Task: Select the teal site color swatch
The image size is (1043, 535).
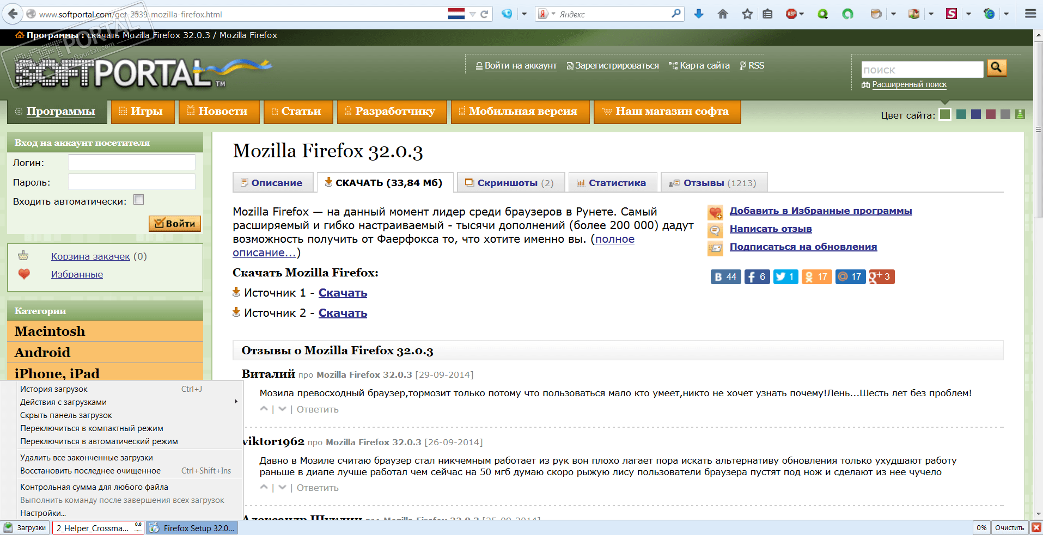Action: coord(961,114)
